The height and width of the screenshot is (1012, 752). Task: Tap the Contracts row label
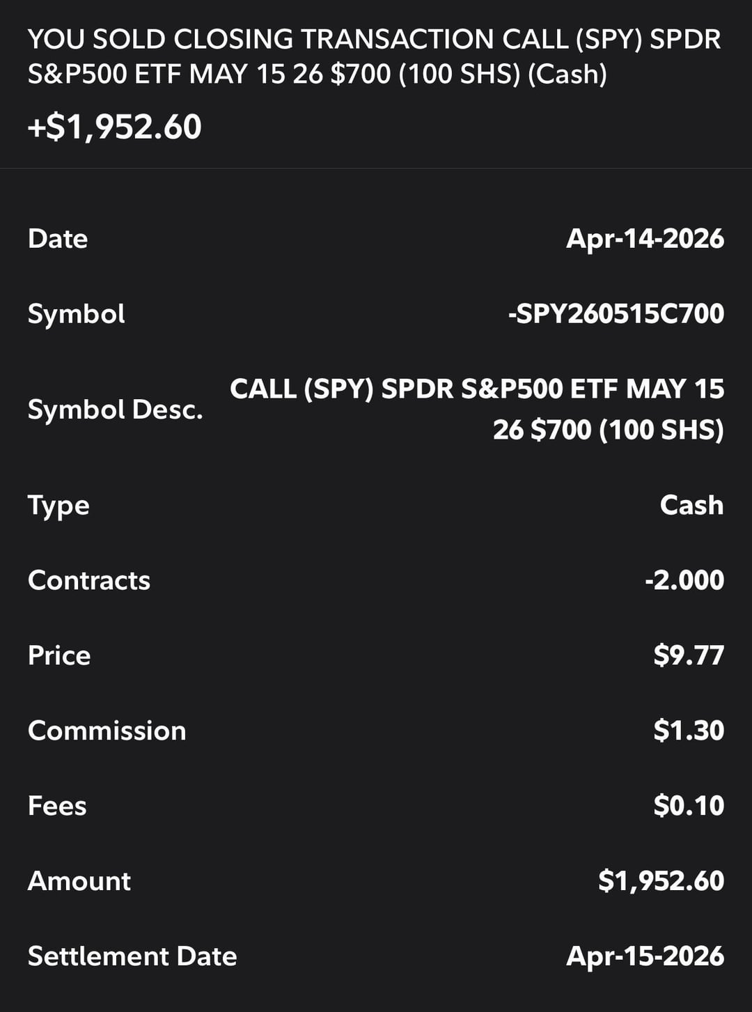point(89,581)
